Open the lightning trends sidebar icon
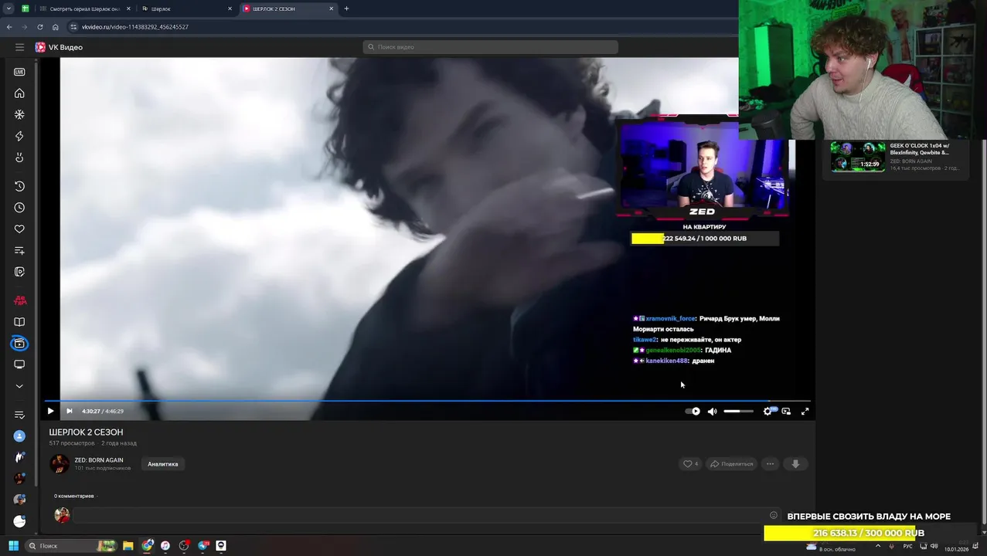Image resolution: width=987 pixels, height=556 pixels. click(19, 136)
